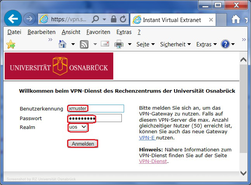This screenshot has height=185, width=251.
Task: Open the Extras menu in menu bar
Action: click(x=124, y=32)
